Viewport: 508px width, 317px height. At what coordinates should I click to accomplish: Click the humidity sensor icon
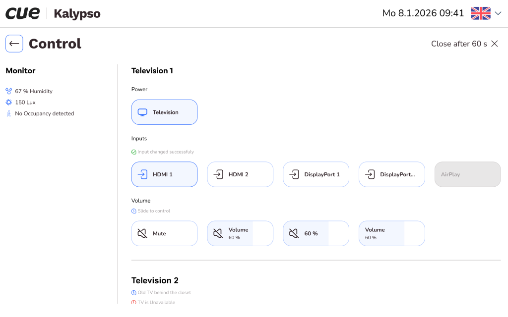[8, 91]
